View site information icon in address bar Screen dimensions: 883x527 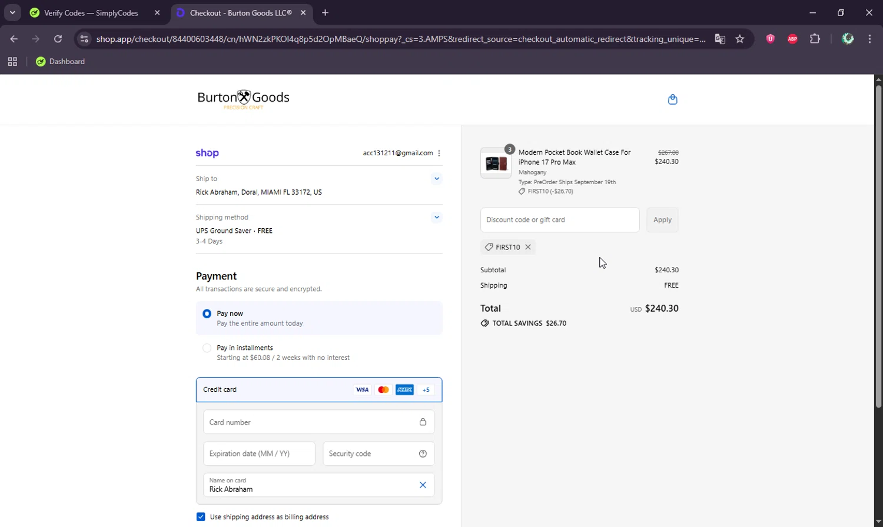(x=84, y=39)
